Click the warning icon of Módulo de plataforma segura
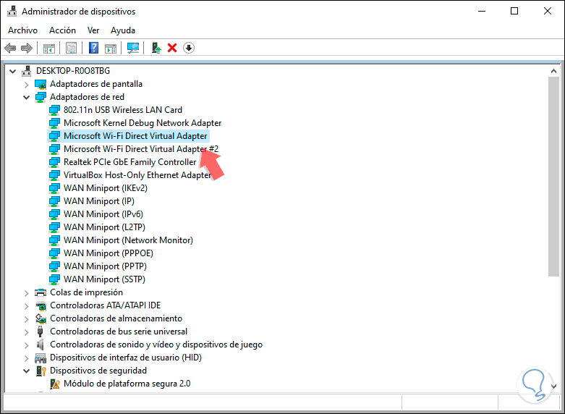This screenshot has width=565, height=414. click(x=55, y=384)
